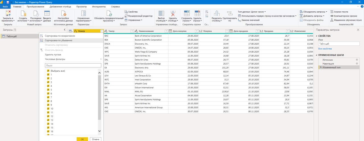Switch to Преобразование tab

pos(35,6)
